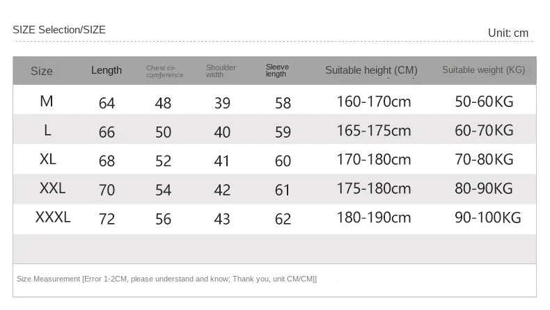Click the Suitable height (CM) header
The image size is (550, 310).
pos(371,70)
